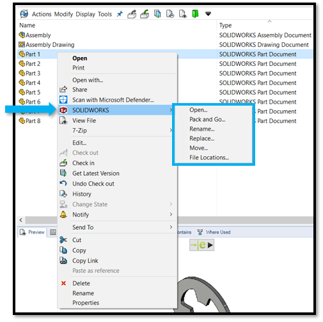Image resolution: width=323 pixels, height=322 pixels.
Task: Open the Actions menu
Action: pyautogui.click(x=42, y=14)
